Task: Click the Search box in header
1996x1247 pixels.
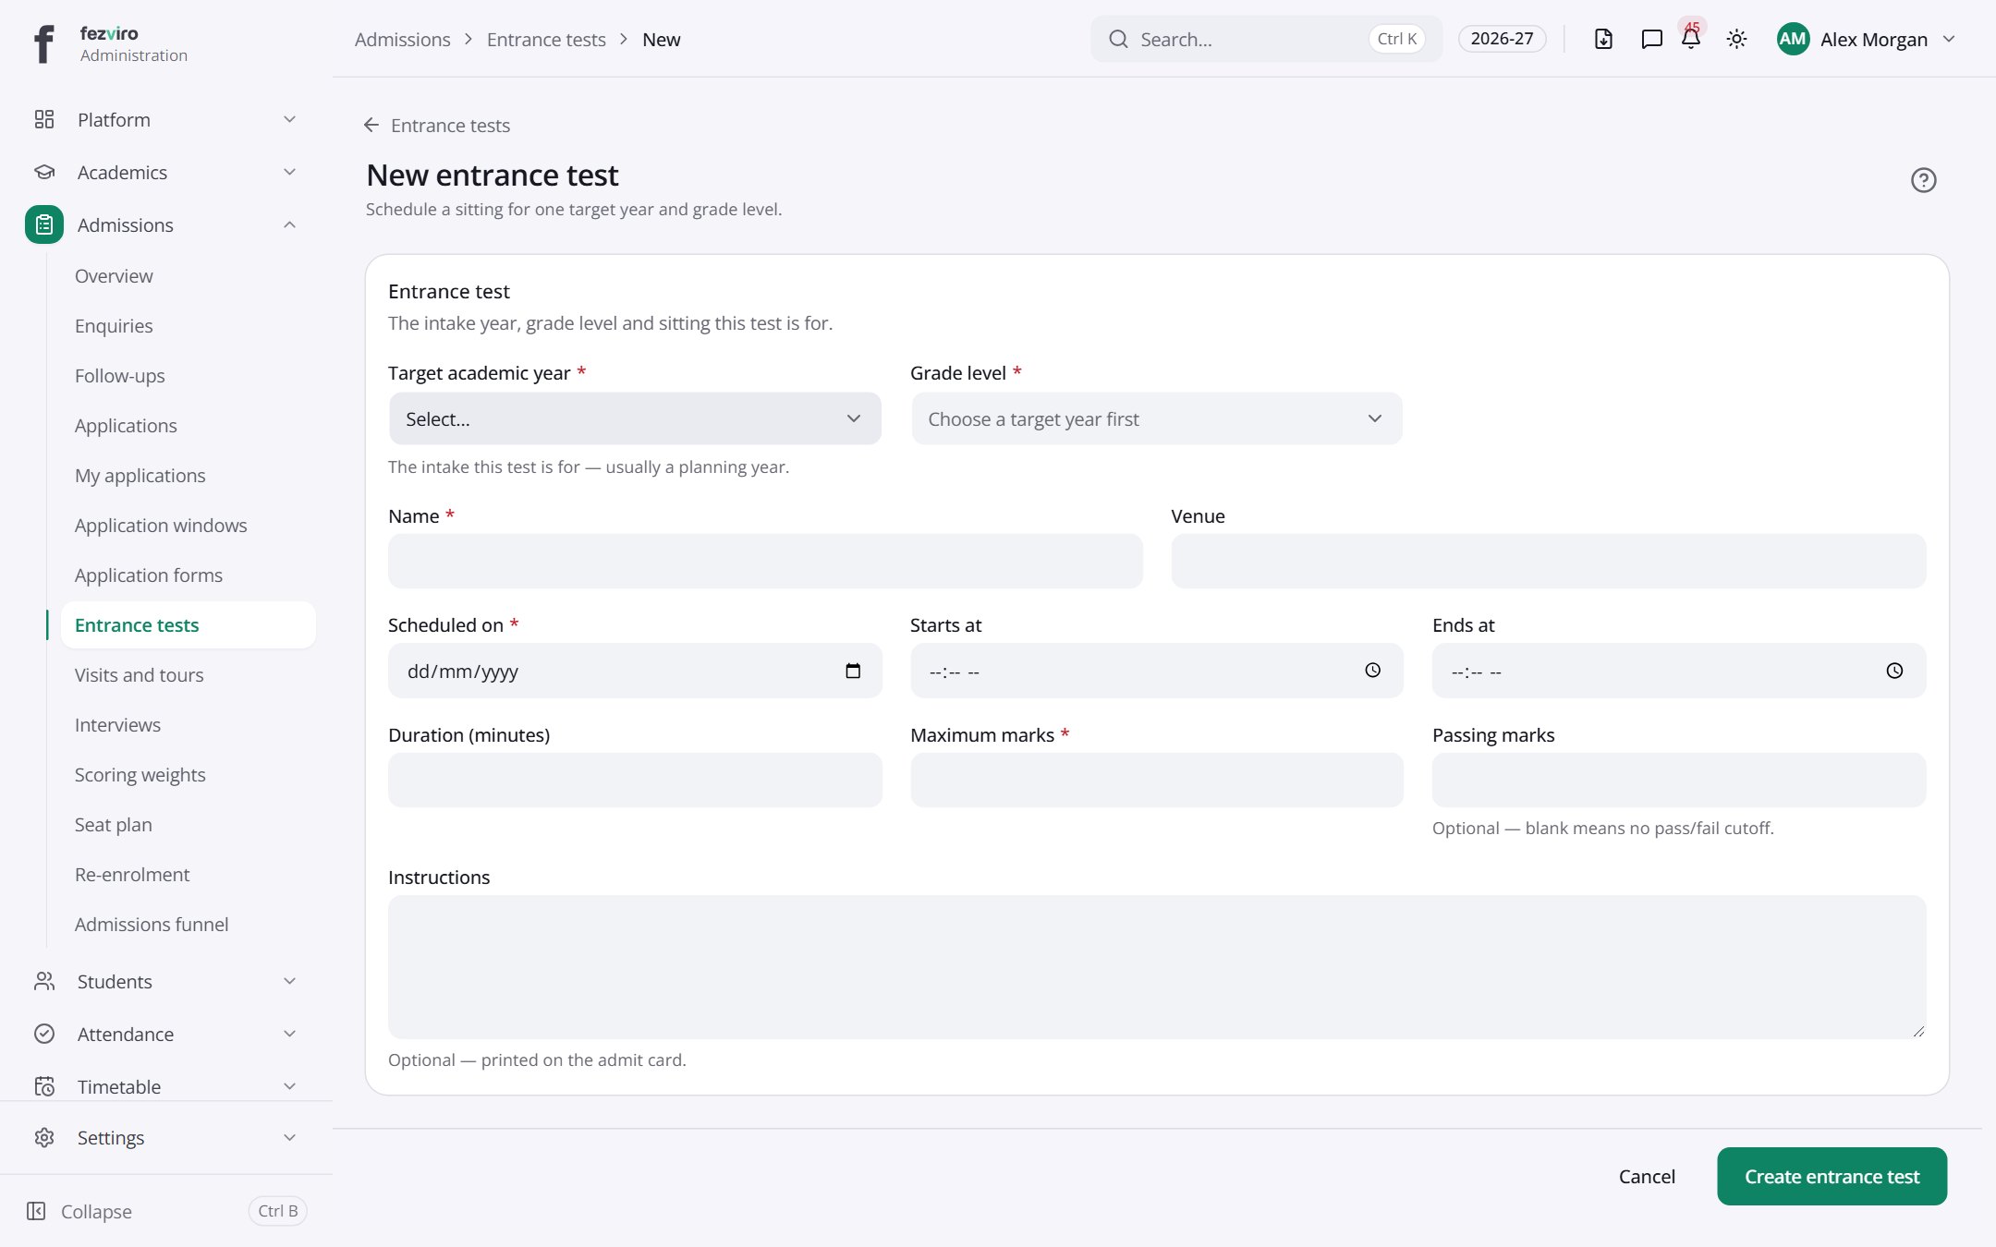Action: [x=1266, y=39]
